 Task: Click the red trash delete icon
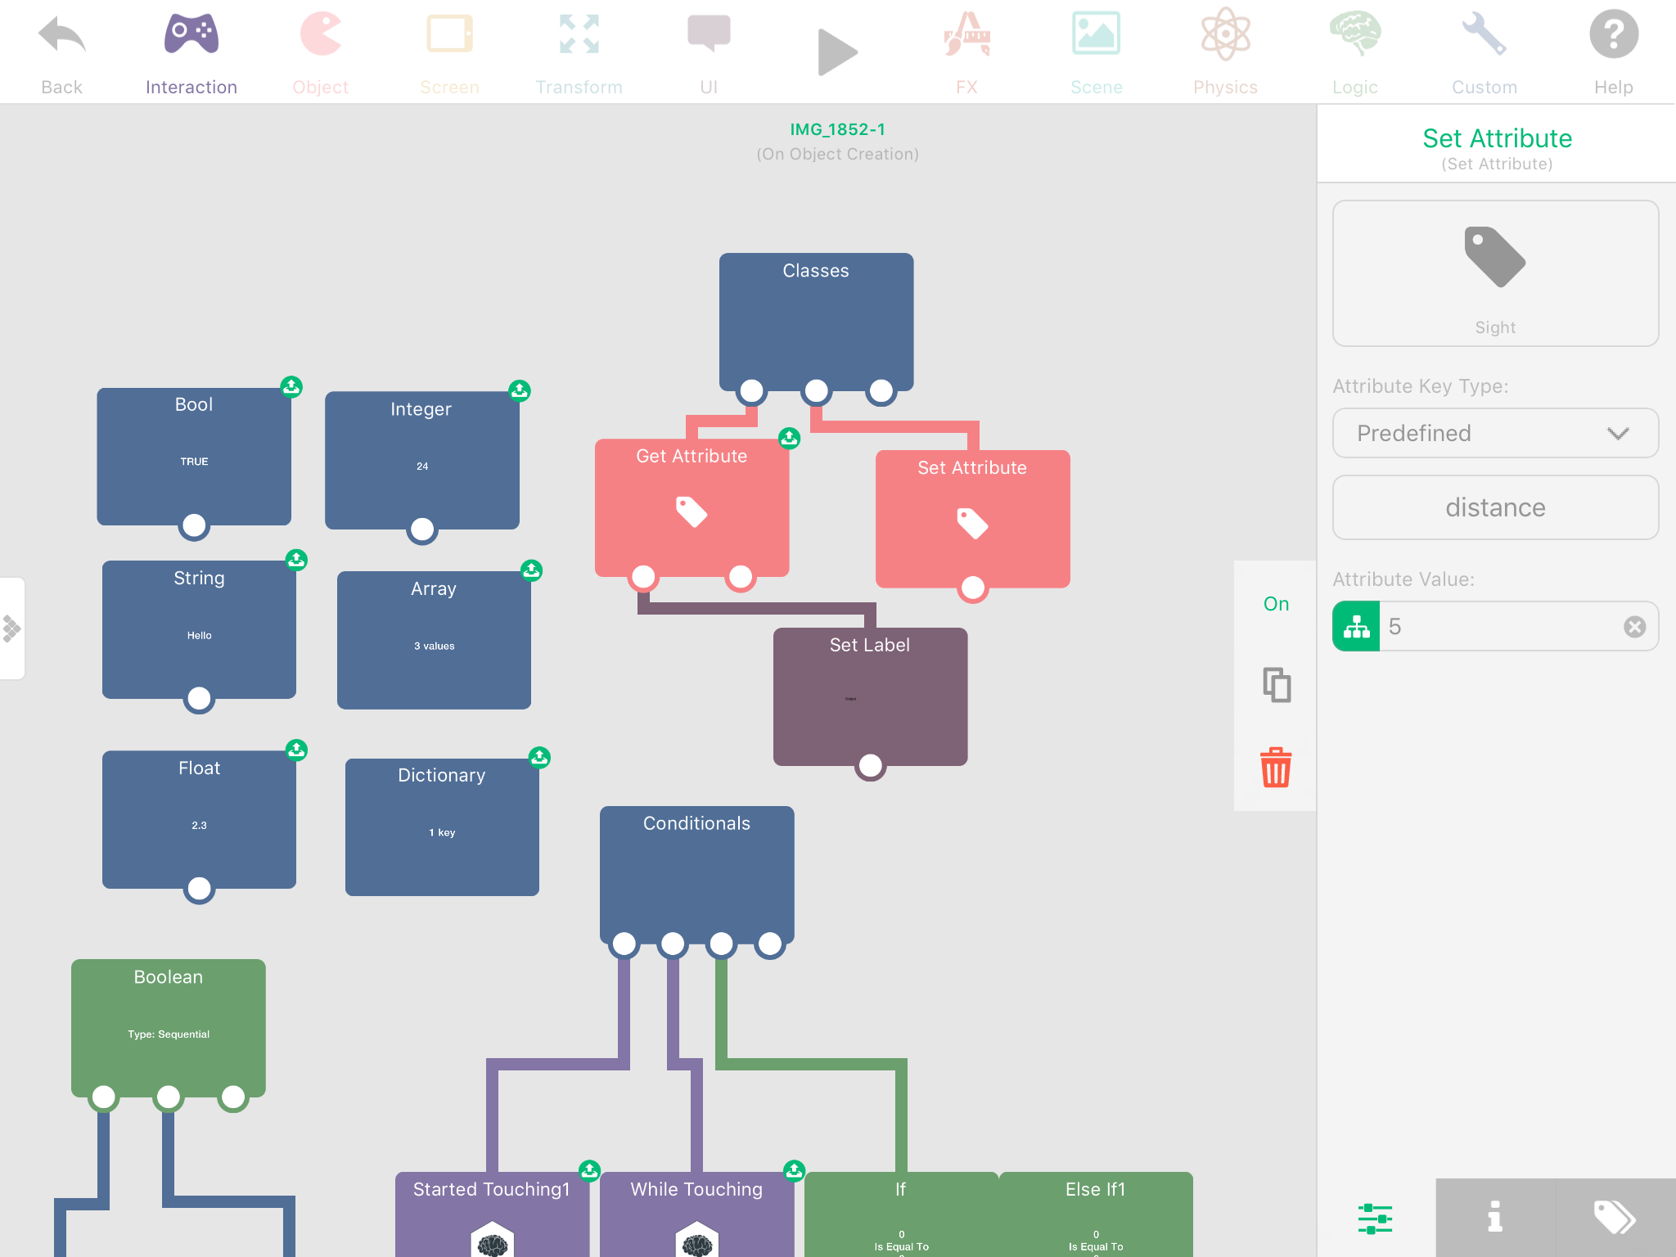coord(1275,768)
